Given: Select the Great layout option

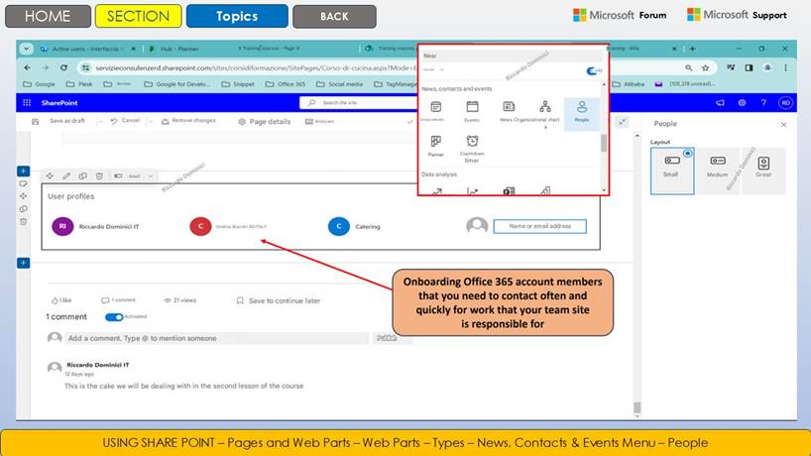Looking at the screenshot, I should pos(763,171).
